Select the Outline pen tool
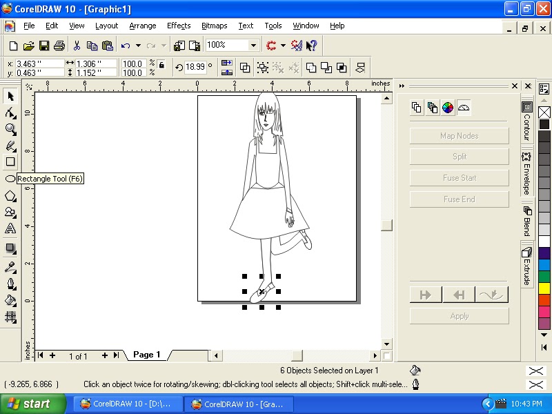Image resolution: width=552 pixels, height=414 pixels. [10, 284]
